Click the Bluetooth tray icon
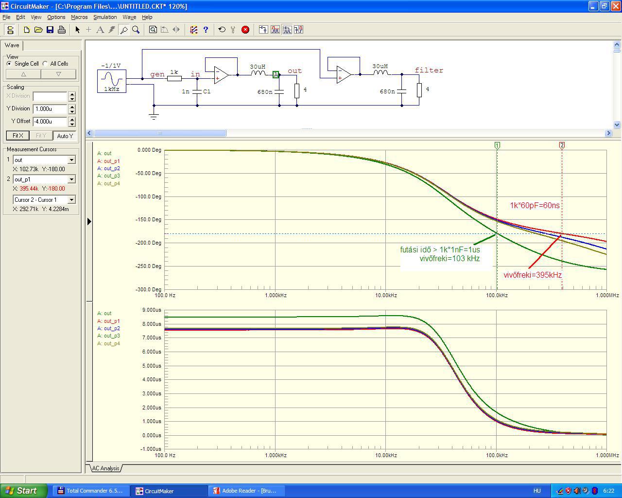 point(594,491)
